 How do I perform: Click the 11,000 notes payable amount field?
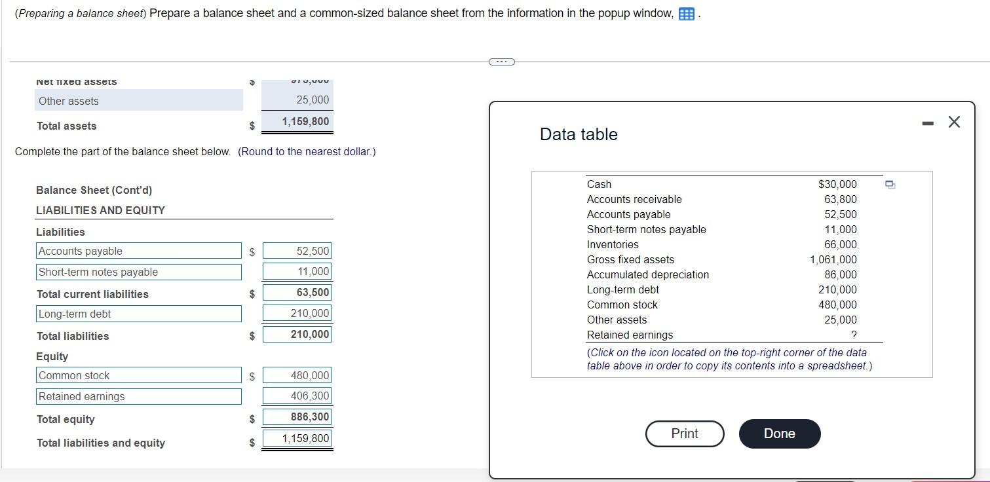297,271
